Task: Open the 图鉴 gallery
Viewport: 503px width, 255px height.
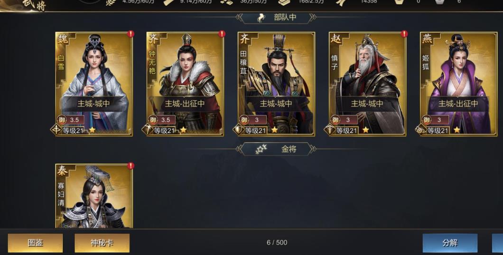Action: (35, 243)
